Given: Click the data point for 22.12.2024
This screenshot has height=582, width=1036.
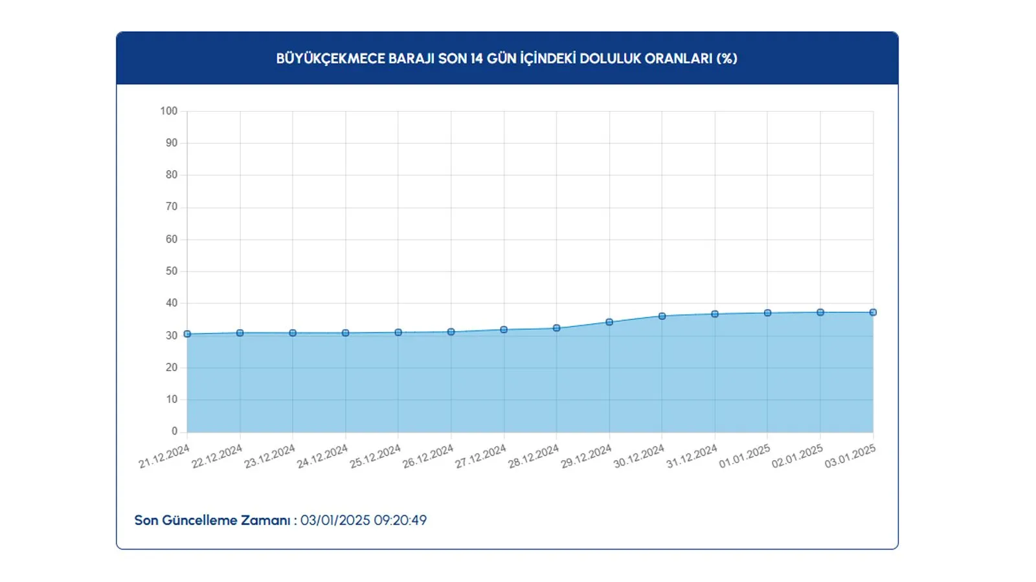Looking at the screenshot, I should click(x=240, y=333).
